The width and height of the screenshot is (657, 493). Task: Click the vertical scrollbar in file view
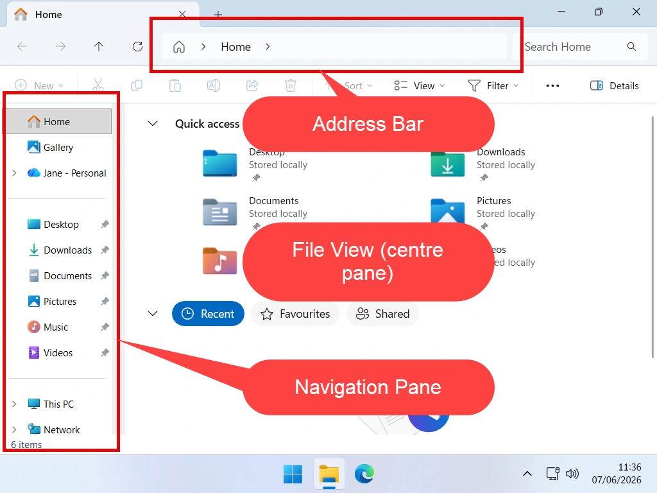[x=653, y=237]
